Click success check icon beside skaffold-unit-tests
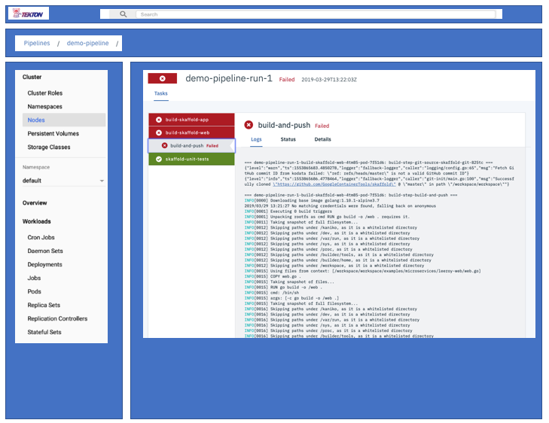 tap(159, 160)
